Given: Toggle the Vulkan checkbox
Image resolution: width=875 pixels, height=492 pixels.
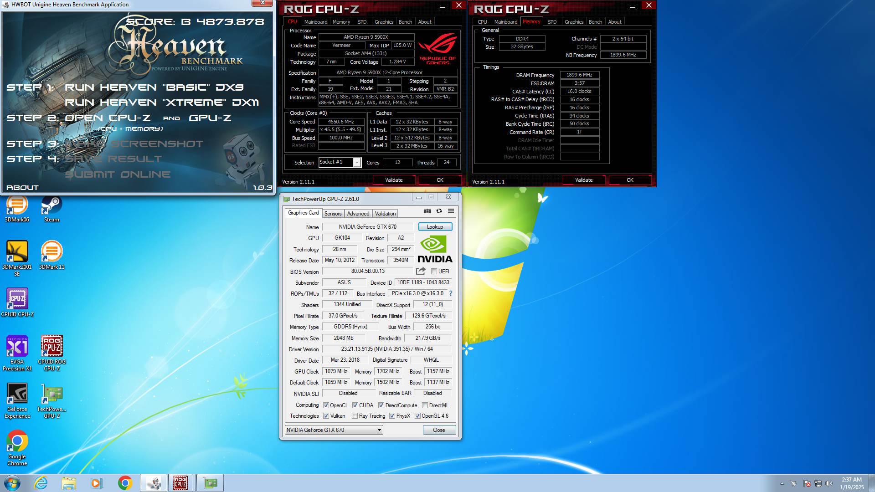Looking at the screenshot, I should pos(326,416).
